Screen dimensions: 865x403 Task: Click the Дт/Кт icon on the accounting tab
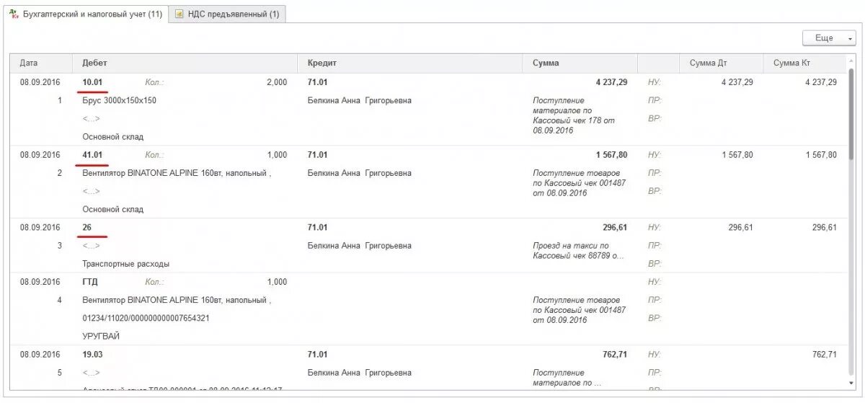point(14,14)
